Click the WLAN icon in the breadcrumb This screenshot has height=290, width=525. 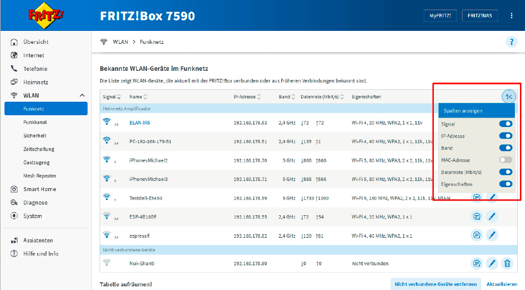point(104,42)
